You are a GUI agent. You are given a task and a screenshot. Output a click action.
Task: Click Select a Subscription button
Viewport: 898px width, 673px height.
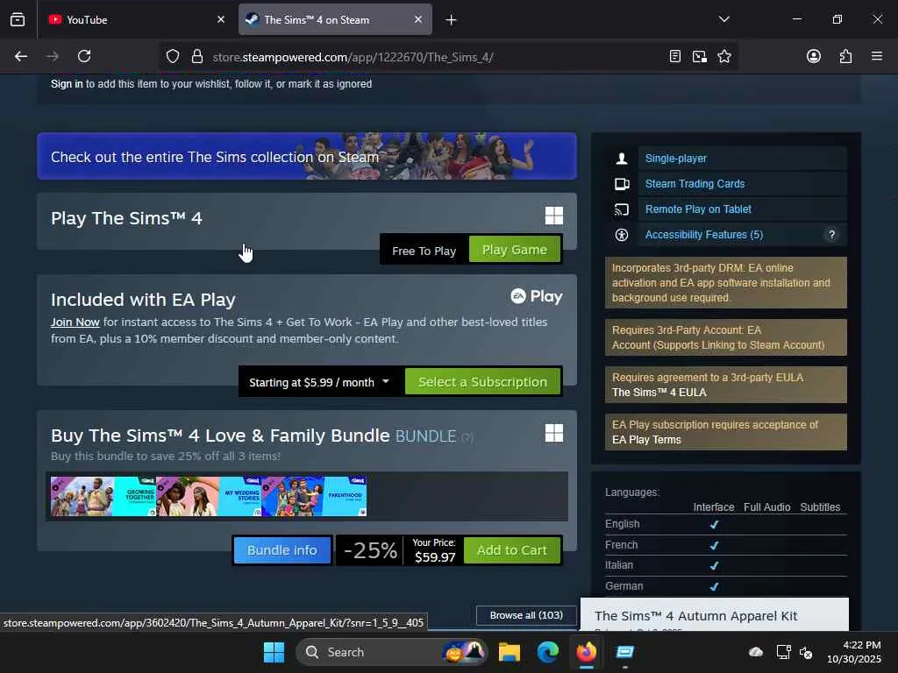tap(482, 382)
